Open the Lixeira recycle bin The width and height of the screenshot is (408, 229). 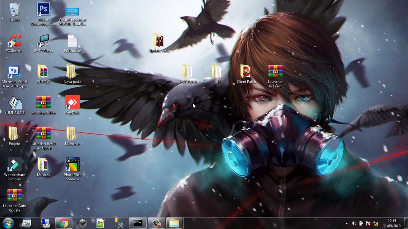click(x=14, y=12)
